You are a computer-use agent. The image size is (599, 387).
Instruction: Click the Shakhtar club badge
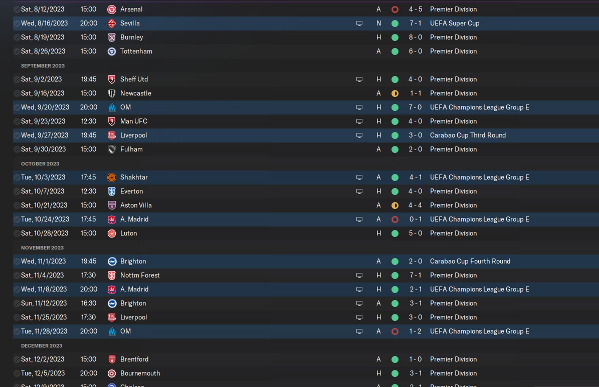coord(111,177)
